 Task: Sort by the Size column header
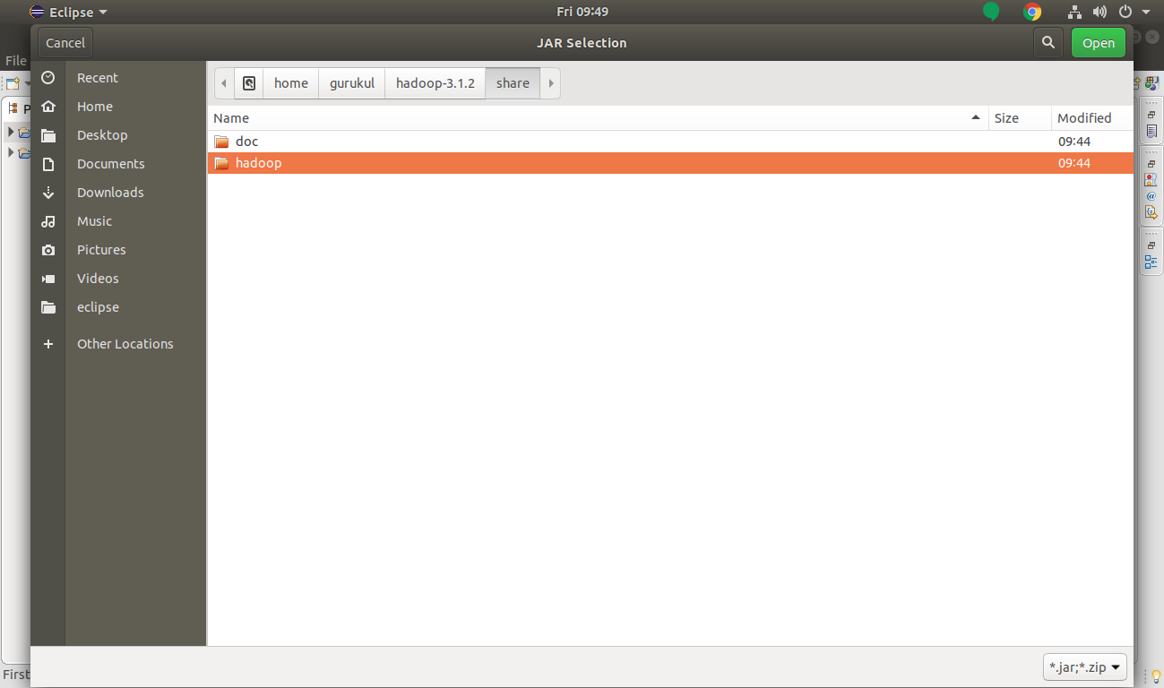1020,118
